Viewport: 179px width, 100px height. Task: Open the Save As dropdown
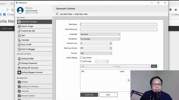96,53
